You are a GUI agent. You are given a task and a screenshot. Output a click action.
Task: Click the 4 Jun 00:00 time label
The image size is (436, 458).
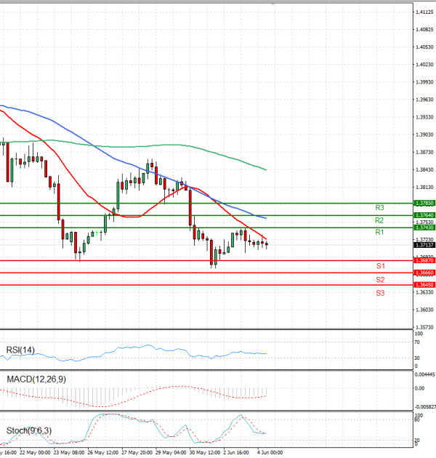[270, 452]
